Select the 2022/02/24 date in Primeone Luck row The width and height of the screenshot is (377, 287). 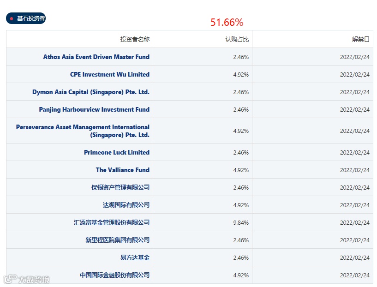(355, 153)
